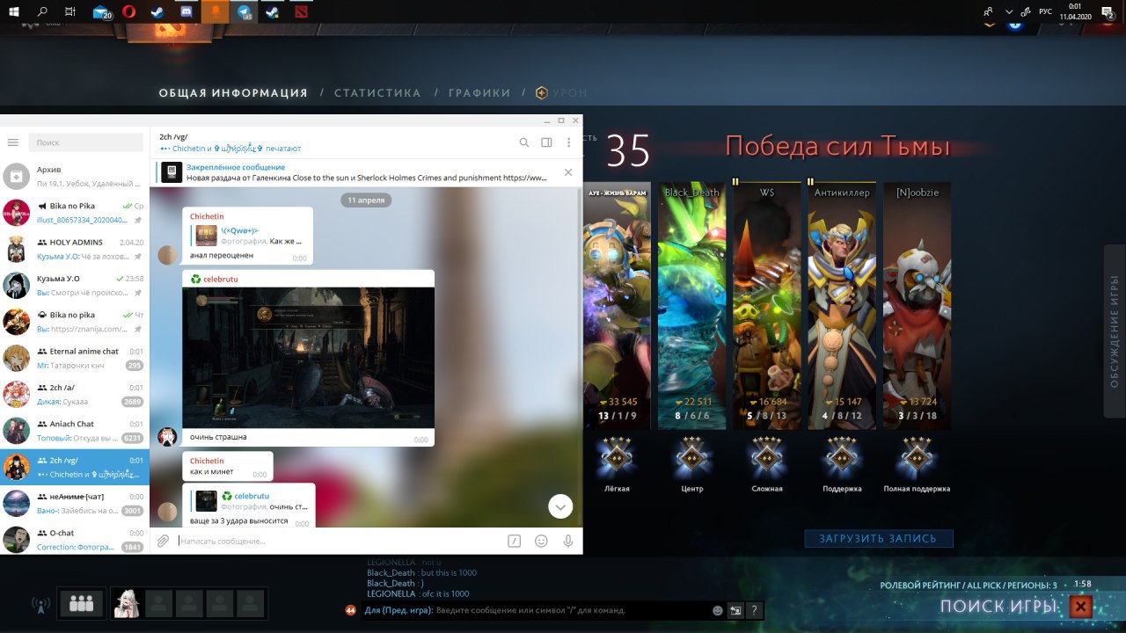Select Black_Death hero card
The image size is (1126, 633).
pyautogui.click(x=691, y=306)
